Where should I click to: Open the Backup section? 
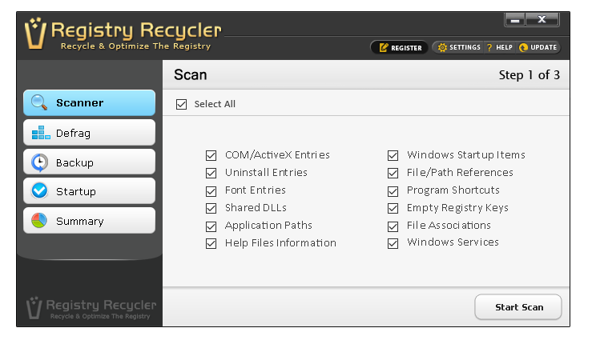point(89,162)
